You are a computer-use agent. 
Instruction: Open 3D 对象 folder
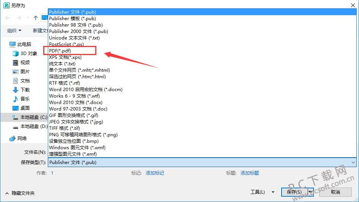coord(25,54)
